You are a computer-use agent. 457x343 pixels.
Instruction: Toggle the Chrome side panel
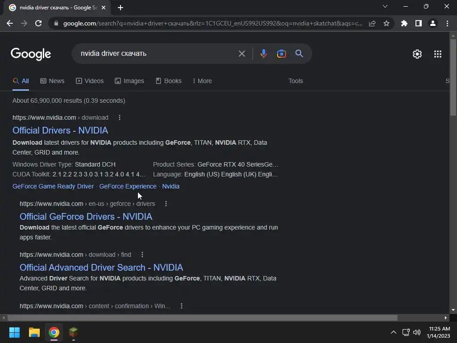point(419,23)
